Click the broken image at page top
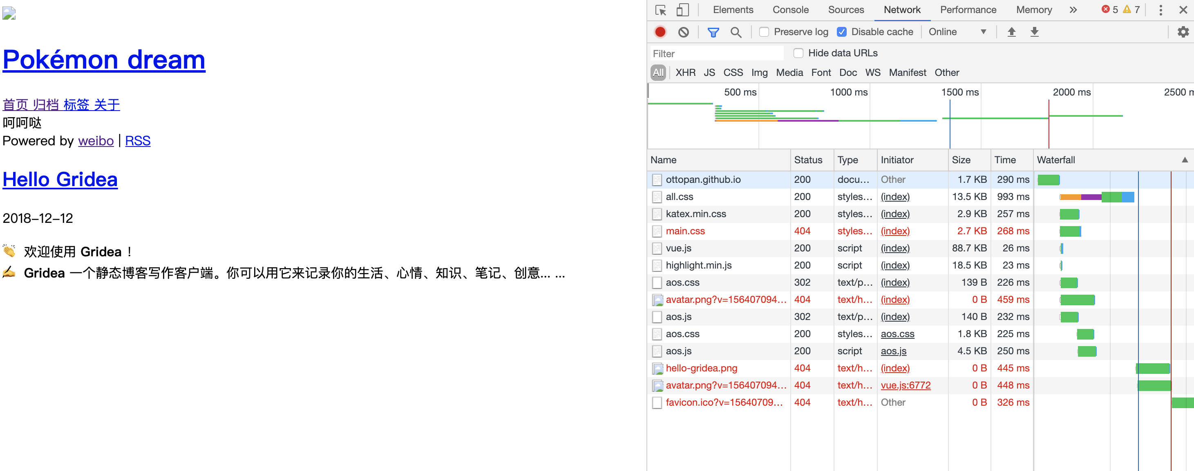 click(x=9, y=13)
